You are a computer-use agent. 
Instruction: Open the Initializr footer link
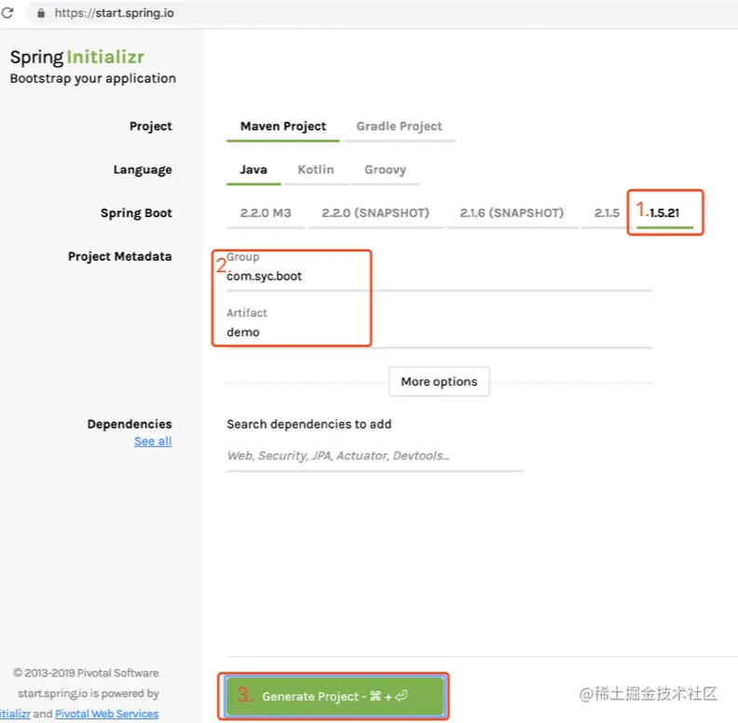(15, 714)
